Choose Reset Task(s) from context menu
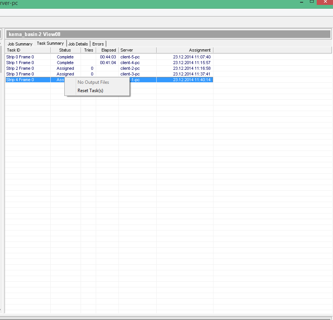The image size is (333, 320). coord(90,91)
